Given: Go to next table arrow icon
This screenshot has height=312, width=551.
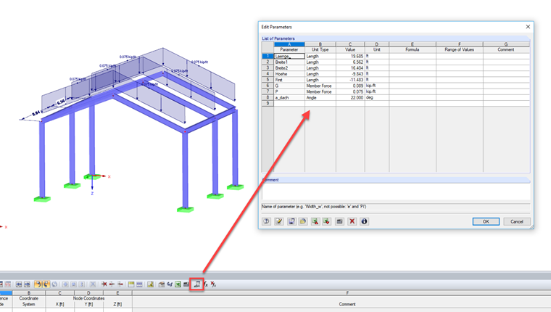Looking at the screenshot, I should click(27, 284).
